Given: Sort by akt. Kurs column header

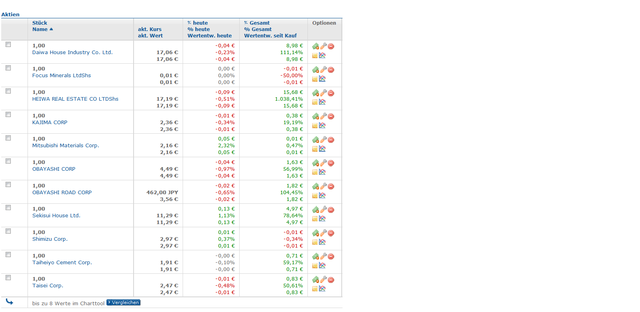Looking at the screenshot, I should pos(150,29).
